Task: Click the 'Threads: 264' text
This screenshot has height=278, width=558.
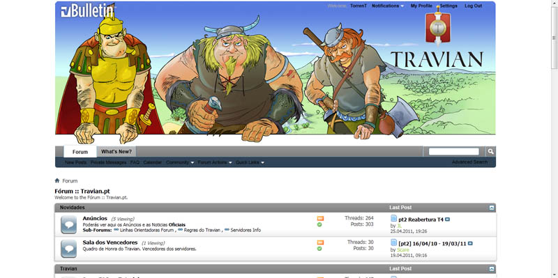Action: 359,218
